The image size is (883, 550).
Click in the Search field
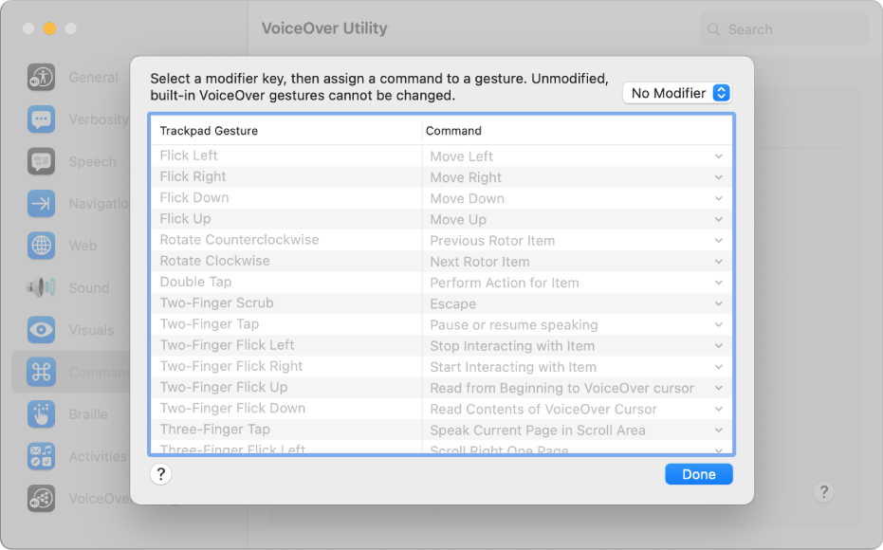click(x=783, y=28)
